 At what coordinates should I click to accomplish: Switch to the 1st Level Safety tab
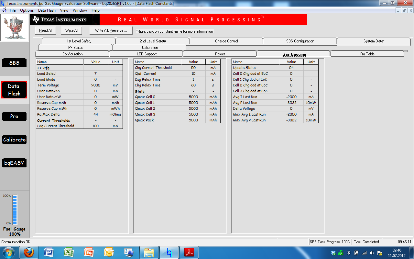[79, 41]
